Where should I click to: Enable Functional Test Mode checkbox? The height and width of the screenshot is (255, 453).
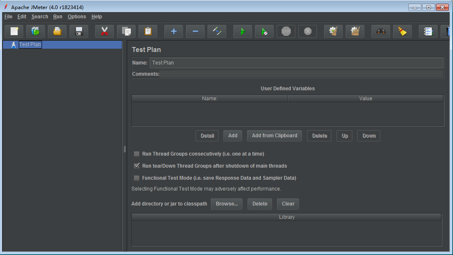click(137, 178)
